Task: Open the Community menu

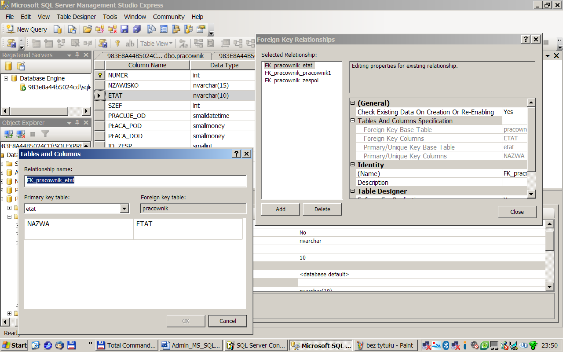Action: tap(169, 17)
